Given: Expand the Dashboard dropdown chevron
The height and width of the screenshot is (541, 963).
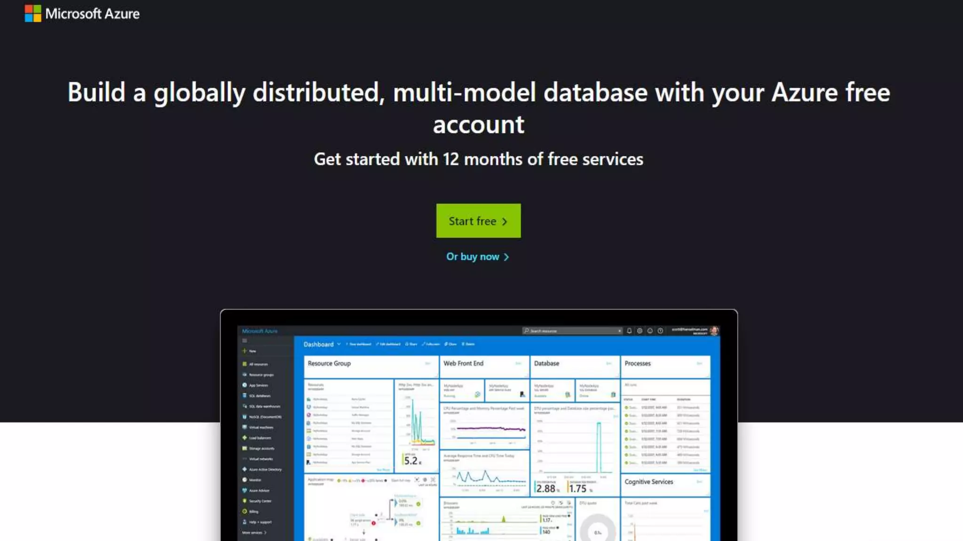Looking at the screenshot, I should click(x=339, y=344).
